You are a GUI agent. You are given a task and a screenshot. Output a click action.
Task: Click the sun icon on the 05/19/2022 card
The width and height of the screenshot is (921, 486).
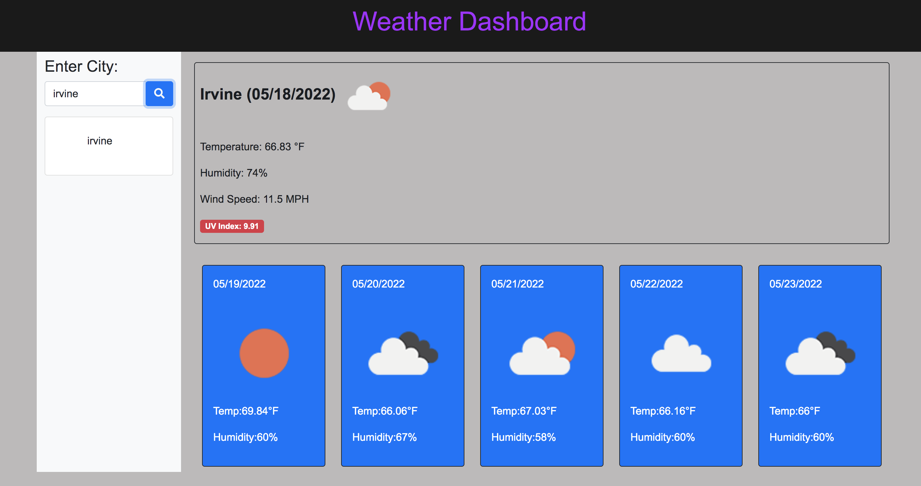pos(264,353)
